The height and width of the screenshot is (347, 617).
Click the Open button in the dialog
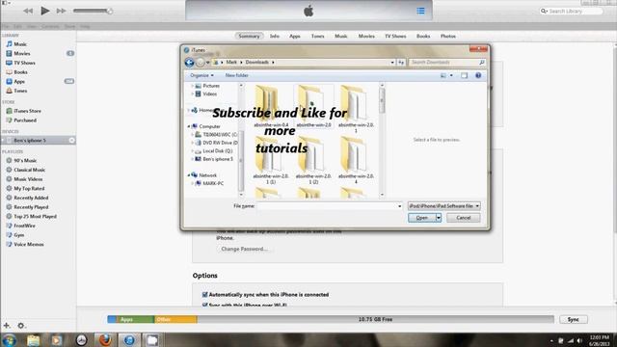422,218
